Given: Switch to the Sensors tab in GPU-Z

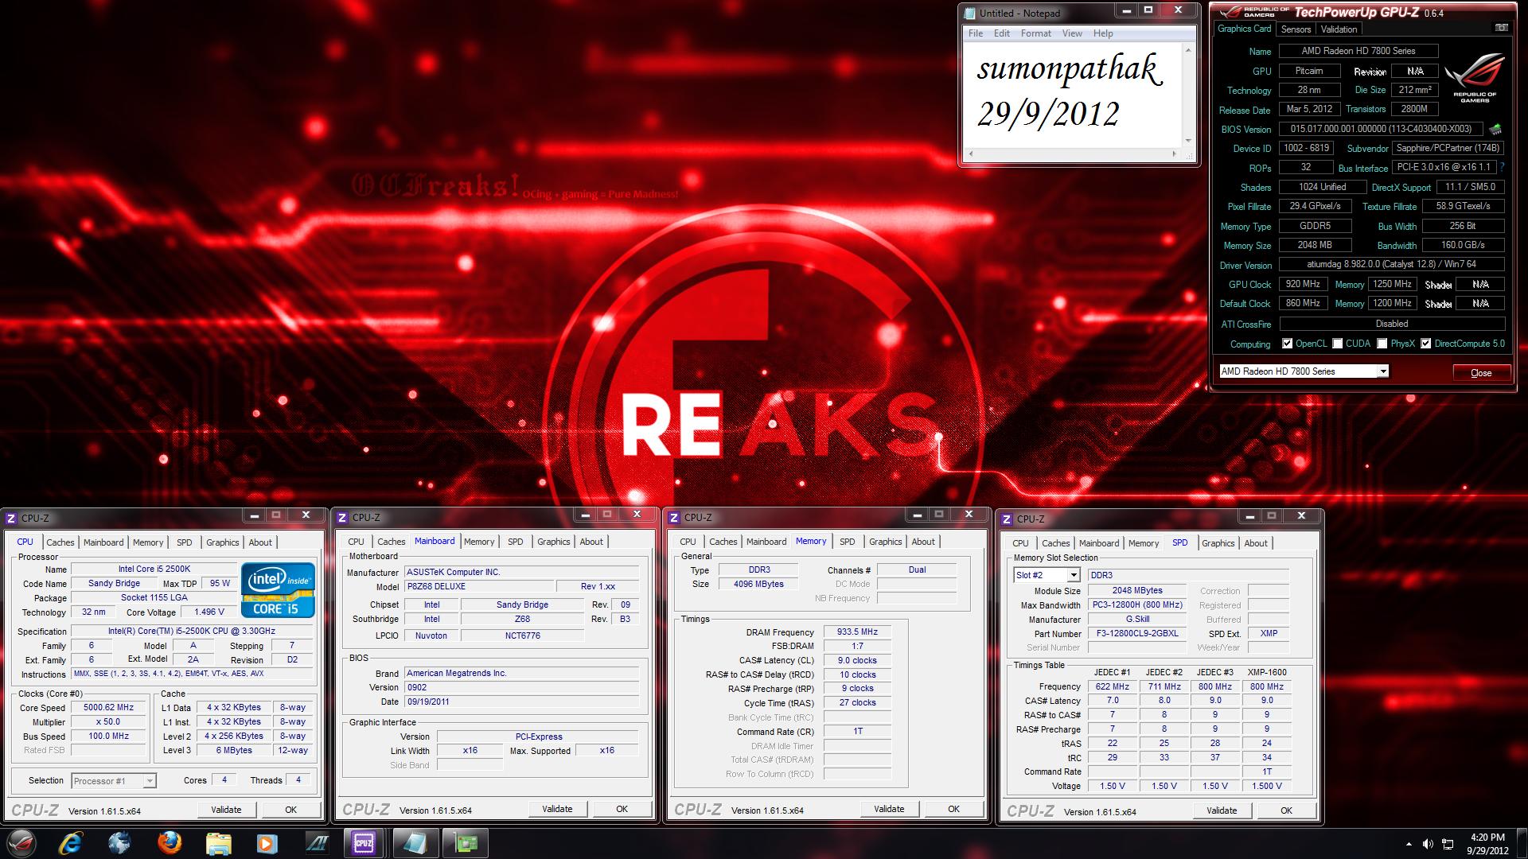Looking at the screenshot, I should click(x=1296, y=29).
